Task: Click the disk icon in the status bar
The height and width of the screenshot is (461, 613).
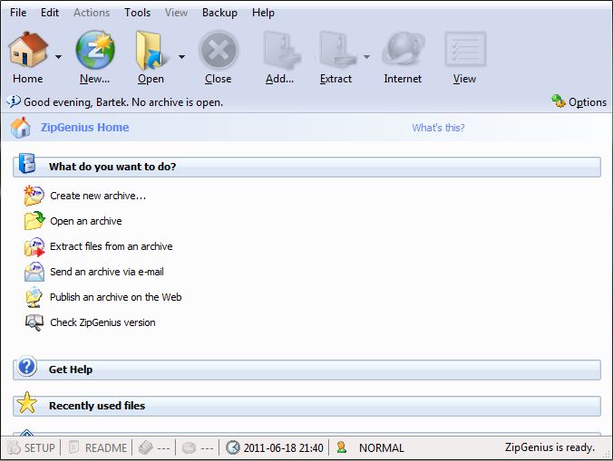Action: click(189, 447)
